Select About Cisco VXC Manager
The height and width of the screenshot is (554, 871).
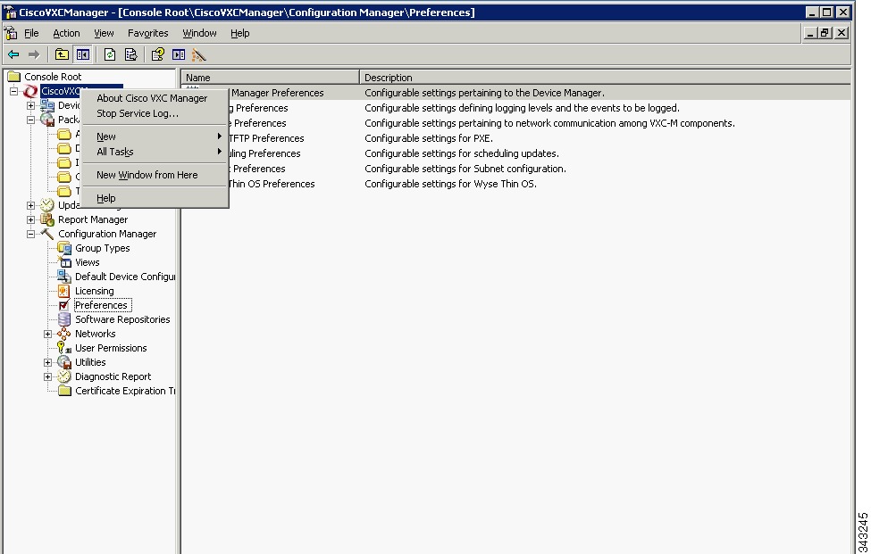[155, 98]
